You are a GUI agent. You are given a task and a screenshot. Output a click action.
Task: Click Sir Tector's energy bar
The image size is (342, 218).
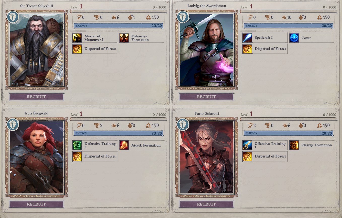click(118, 26)
